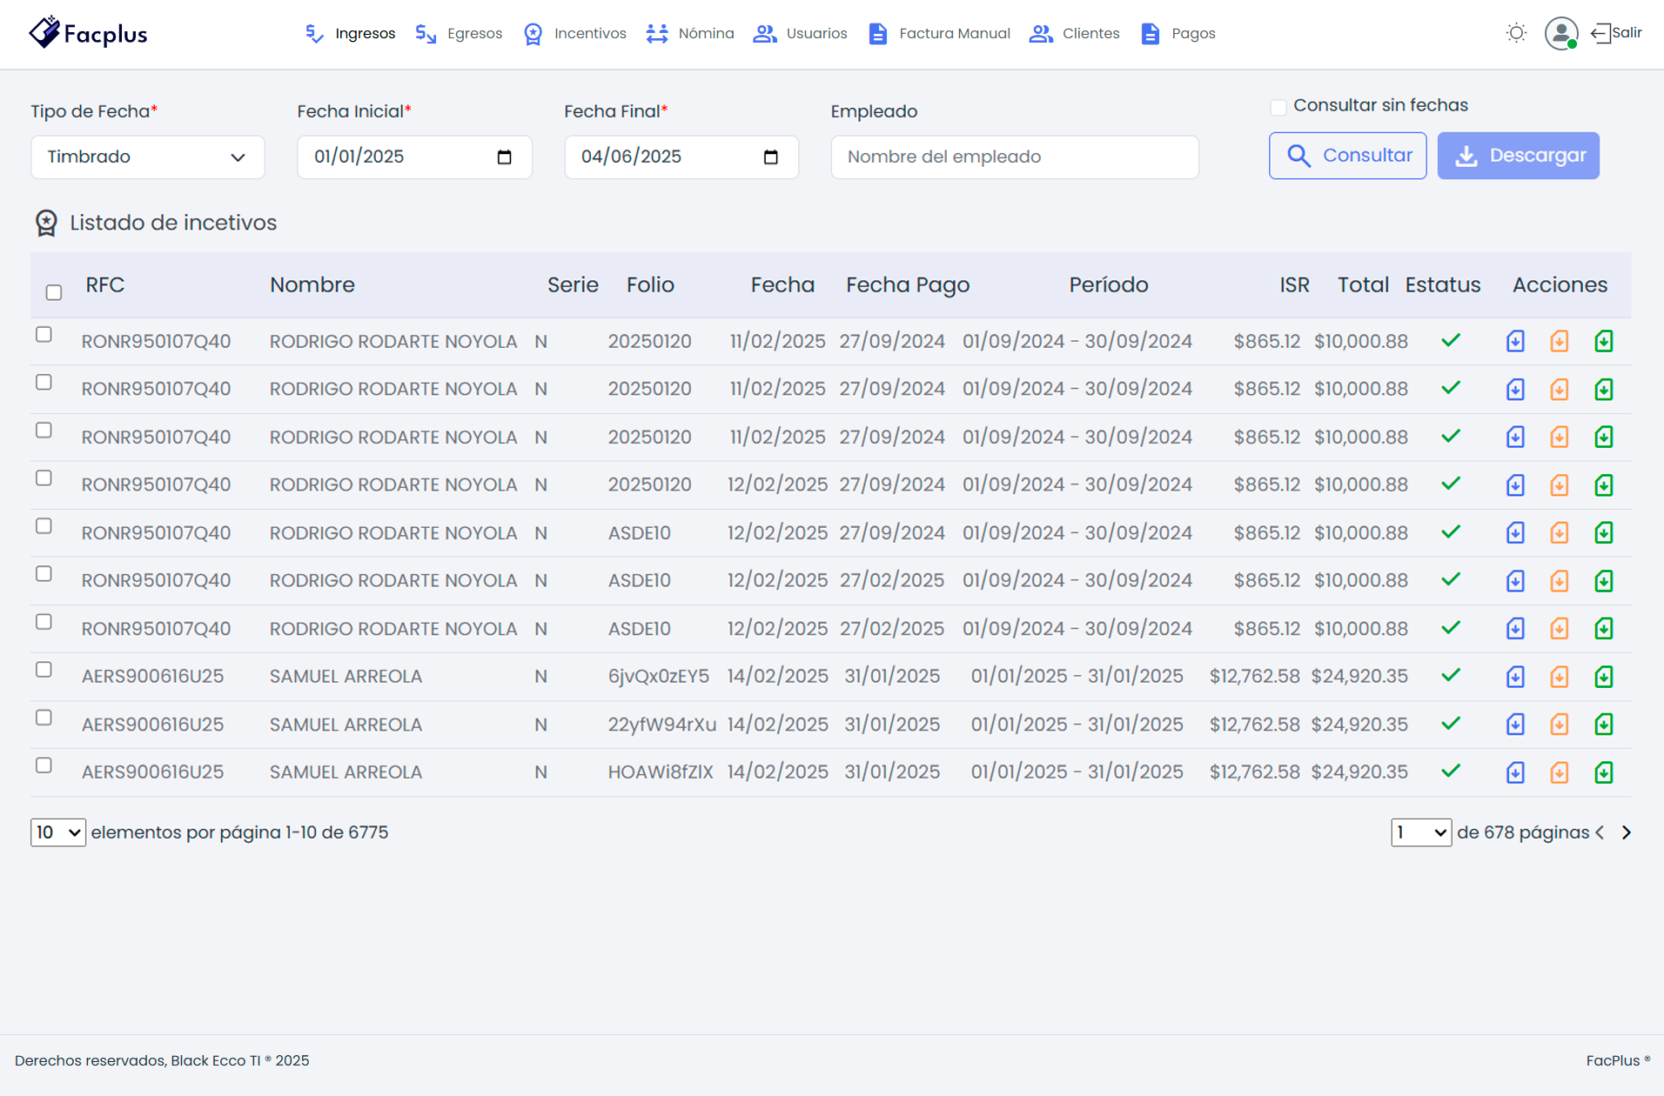Click the Incentivos ribbon-badge nav icon
The image size is (1664, 1096).
click(x=533, y=34)
